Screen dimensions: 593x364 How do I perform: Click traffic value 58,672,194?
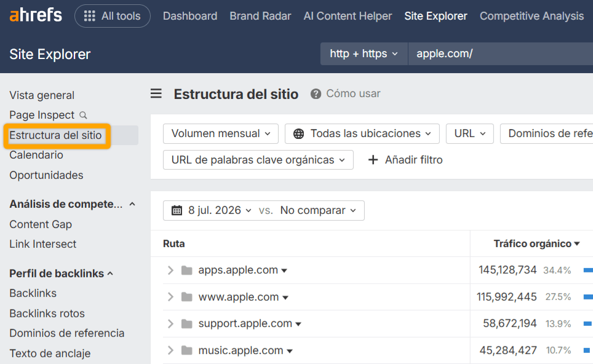pyautogui.click(x=510, y=323)
